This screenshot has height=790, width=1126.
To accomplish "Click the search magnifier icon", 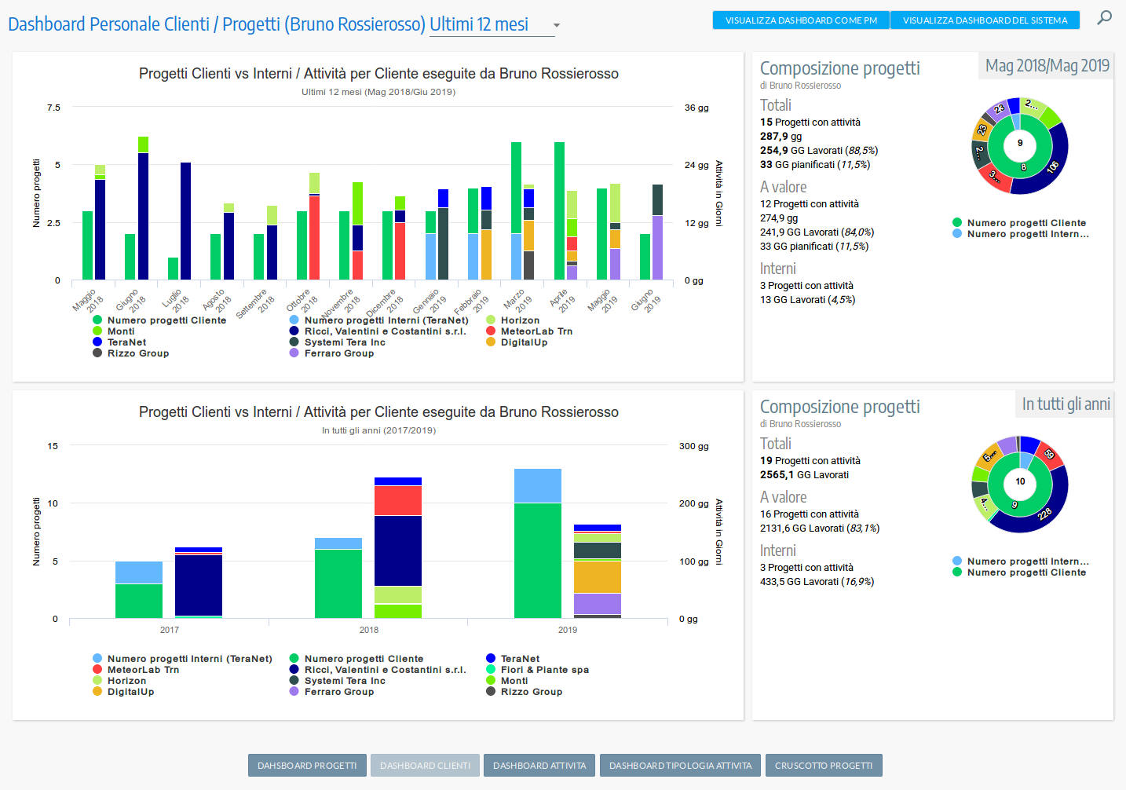I will point(1105,16).
